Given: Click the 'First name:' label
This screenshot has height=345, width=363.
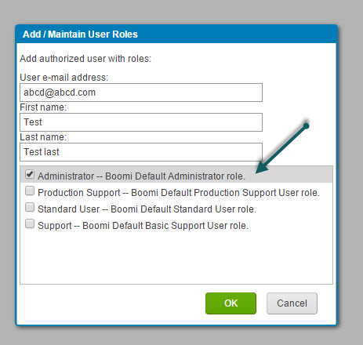Looking at the screenshot, I should point(43,107).
